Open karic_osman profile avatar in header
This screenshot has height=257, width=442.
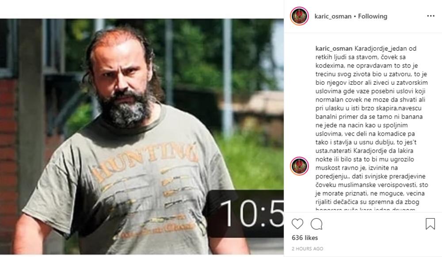coord(299,16)
